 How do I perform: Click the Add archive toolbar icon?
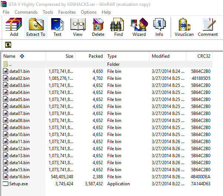(x=14, y=27)
